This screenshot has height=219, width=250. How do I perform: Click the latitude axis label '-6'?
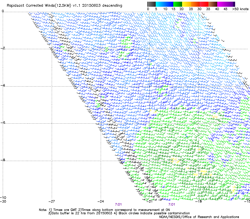pyautogui.click(x=3, y=122)
